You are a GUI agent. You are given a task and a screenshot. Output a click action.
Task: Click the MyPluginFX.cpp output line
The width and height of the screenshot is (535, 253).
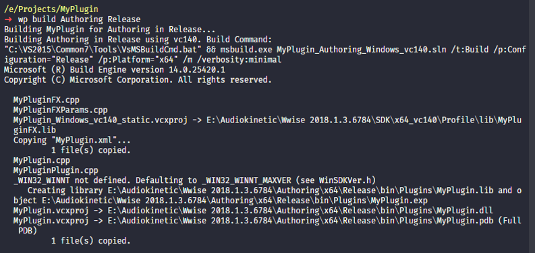(46, 100)
